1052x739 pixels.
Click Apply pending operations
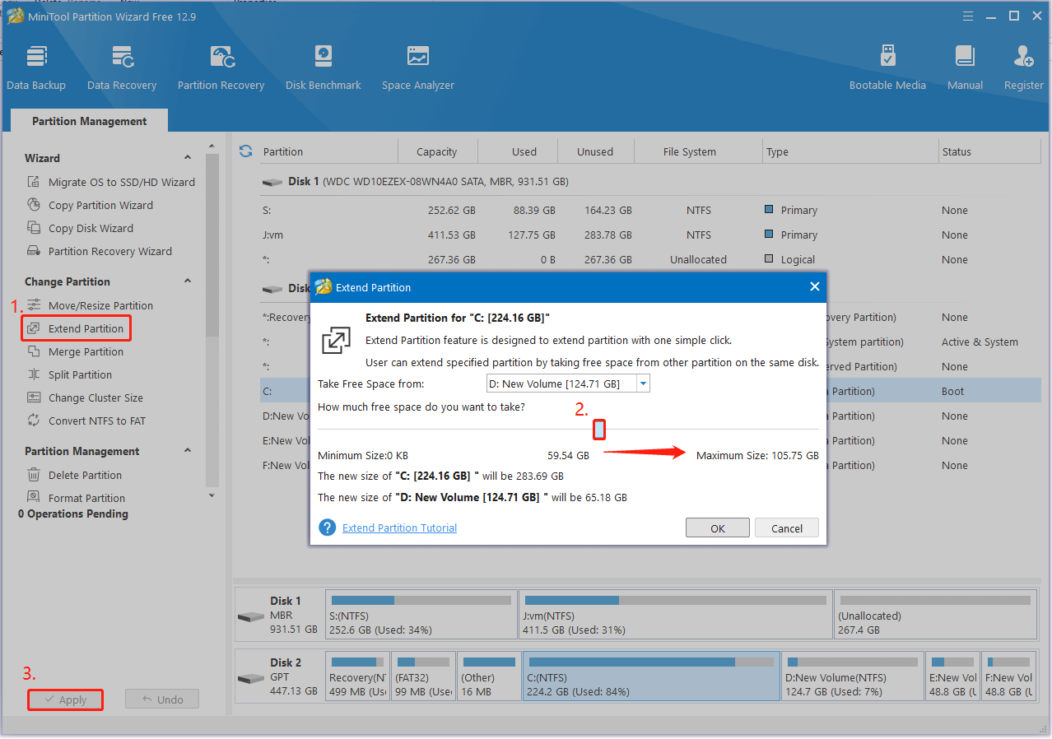pos(65,699)
